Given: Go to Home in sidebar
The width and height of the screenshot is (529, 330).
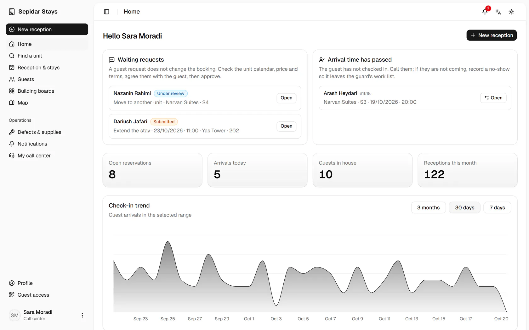Looking at the screenshot, I should [x=47, y=44].
